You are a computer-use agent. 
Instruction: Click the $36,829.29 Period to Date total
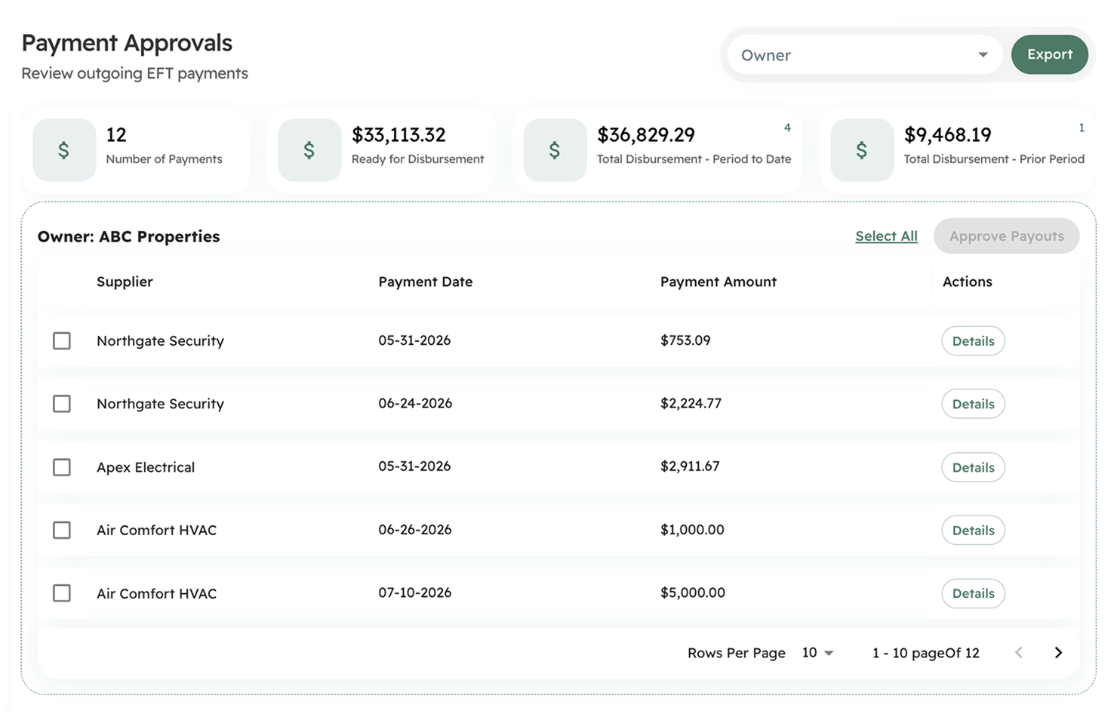click(x=646, y=135)
